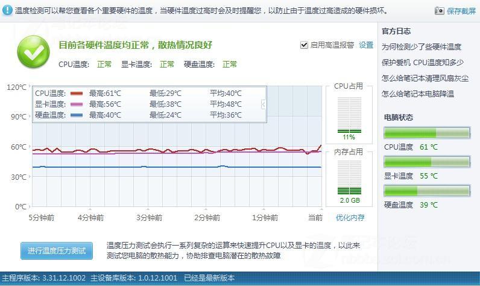Click the 硬盘温度 progress bar under 电脑状态

coord(427,191)
